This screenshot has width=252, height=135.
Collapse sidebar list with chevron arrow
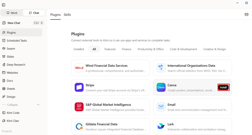(x=38, y=105)
